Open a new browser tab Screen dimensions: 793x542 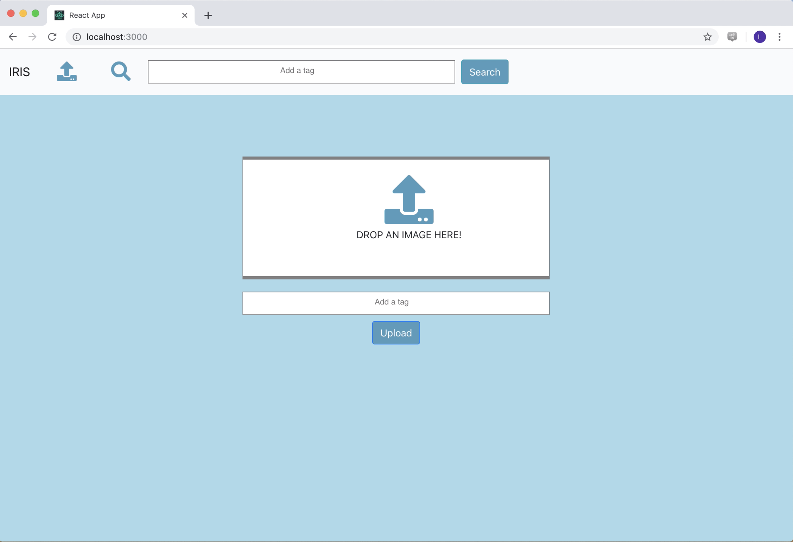(208, 15)
